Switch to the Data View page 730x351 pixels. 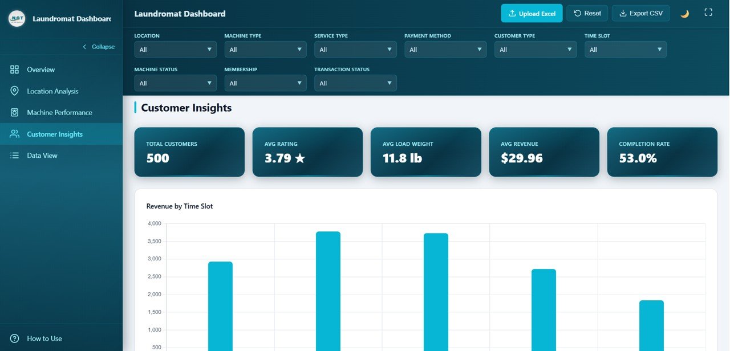click(42, 155)
